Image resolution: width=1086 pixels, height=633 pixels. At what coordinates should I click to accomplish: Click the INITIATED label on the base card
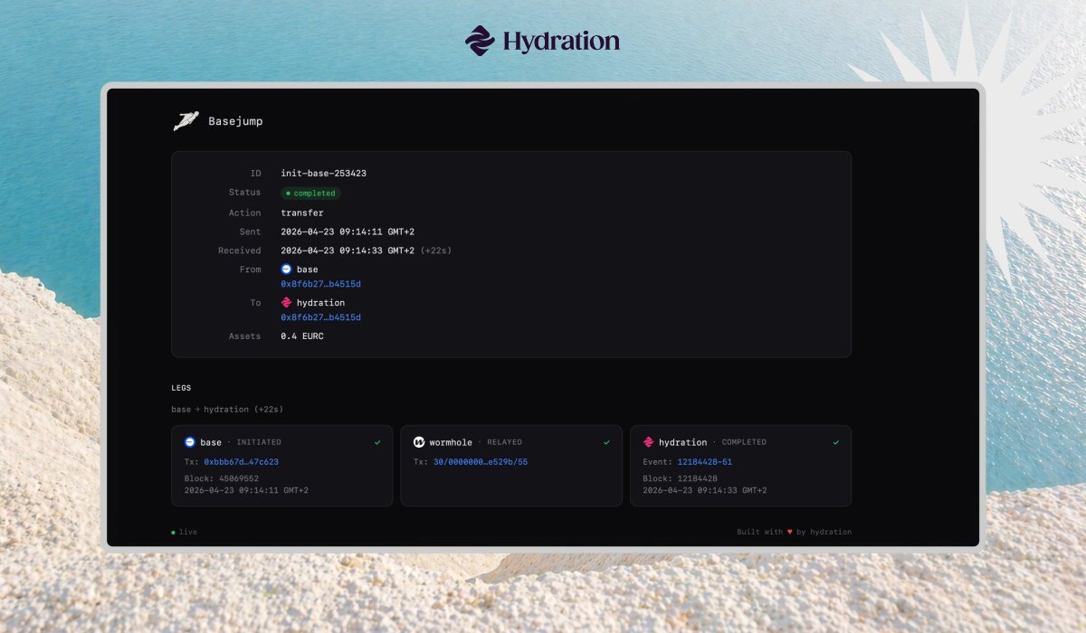pos(259,442)
